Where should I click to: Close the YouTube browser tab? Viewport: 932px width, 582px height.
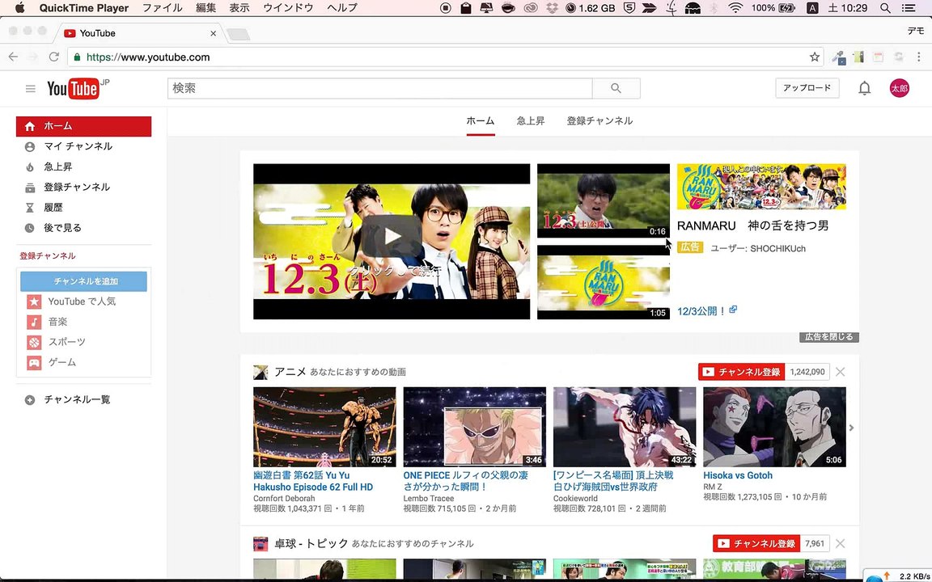[x=214, y=33]
